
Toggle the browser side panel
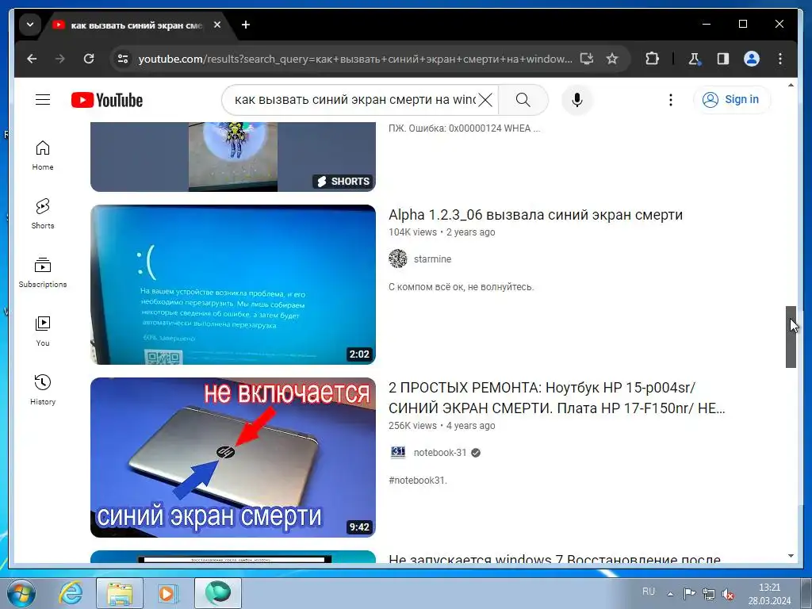point(723,59)
